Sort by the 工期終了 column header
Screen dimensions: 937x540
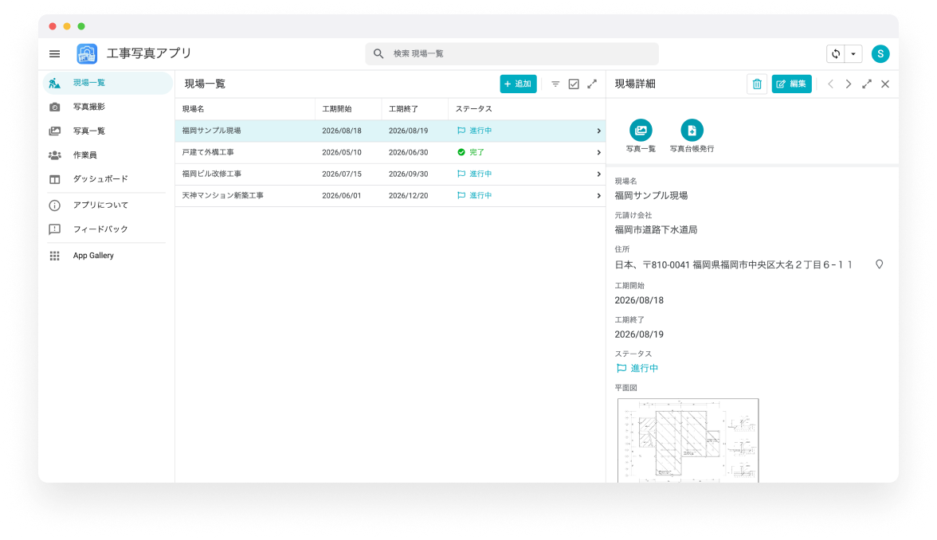point(403,109)
